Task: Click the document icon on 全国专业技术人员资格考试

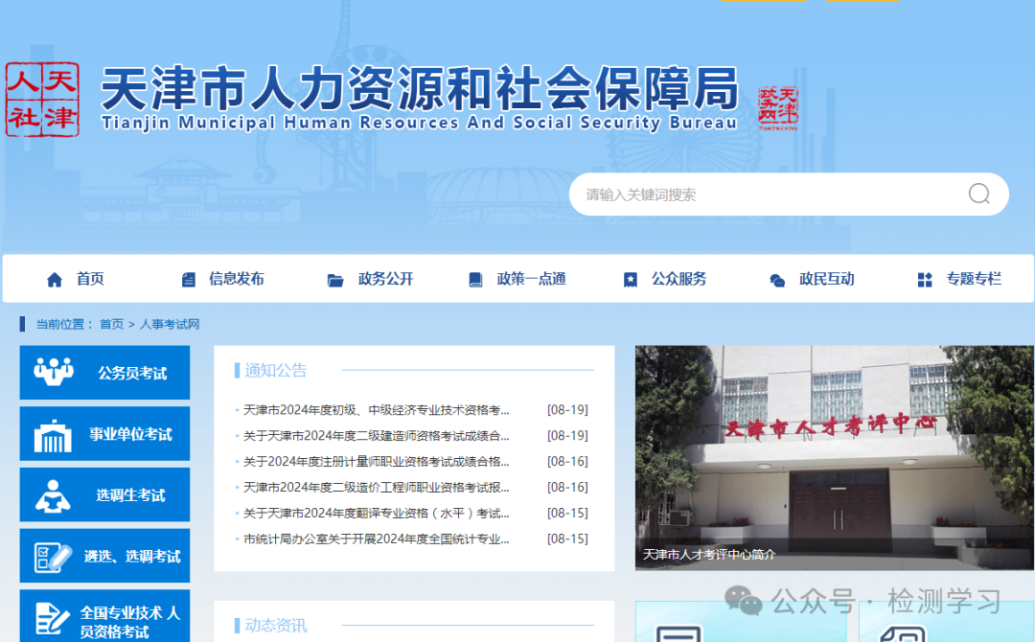Action: tap(53, 617)
